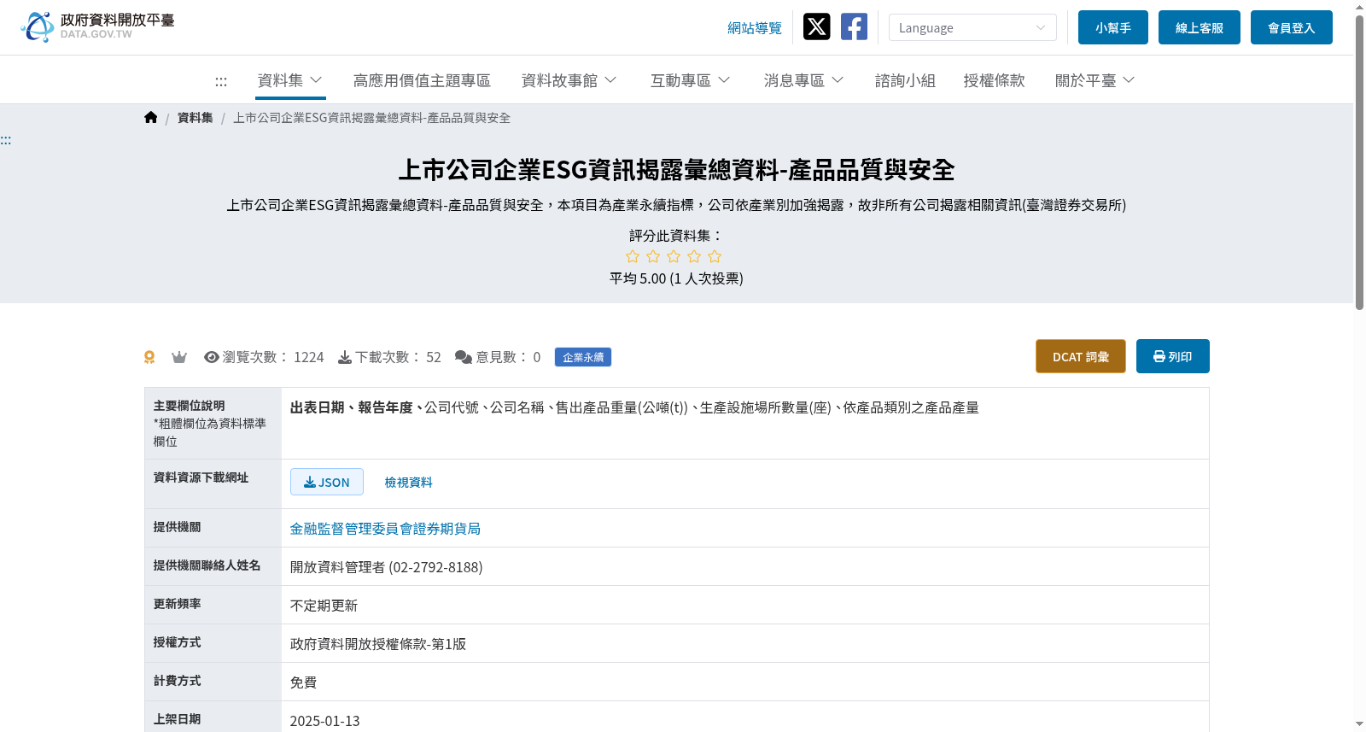Viewport: 1366px width, 732px height.
Task: Rate the dataset five stars
Action: [715, 256]
